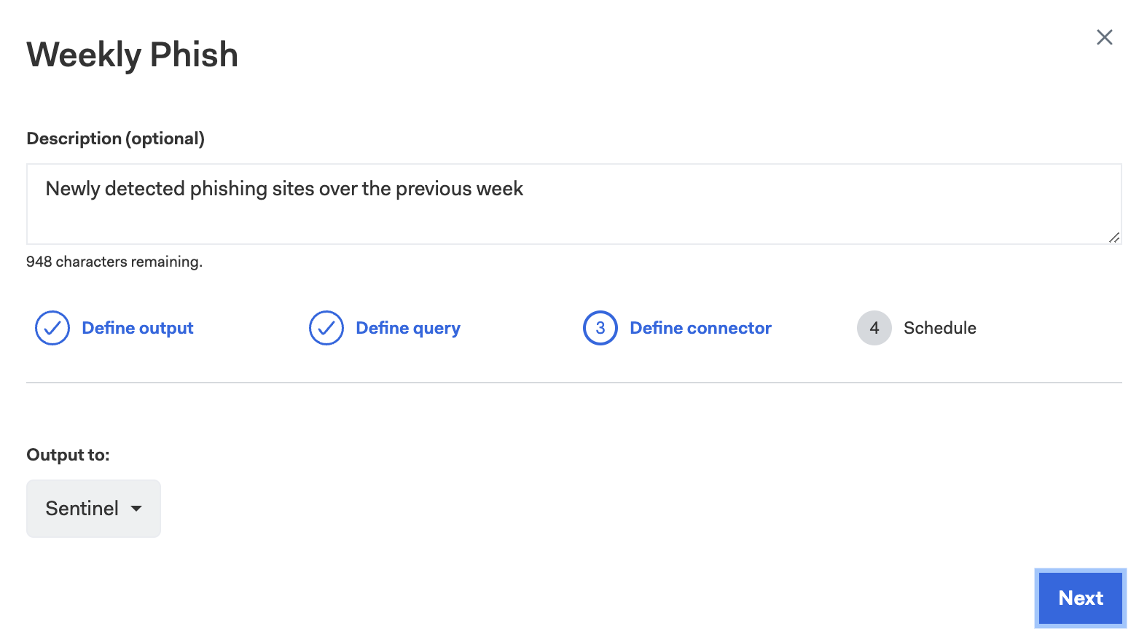Screen dimensions: 1147x634
Task: Click the 948 characters remaining counter
Action: 114,262
